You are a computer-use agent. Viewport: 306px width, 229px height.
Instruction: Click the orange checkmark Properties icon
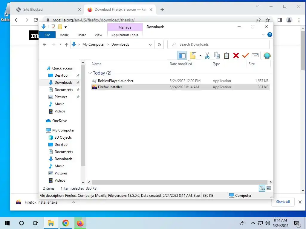pyautogui.click(x=246, y=56)
